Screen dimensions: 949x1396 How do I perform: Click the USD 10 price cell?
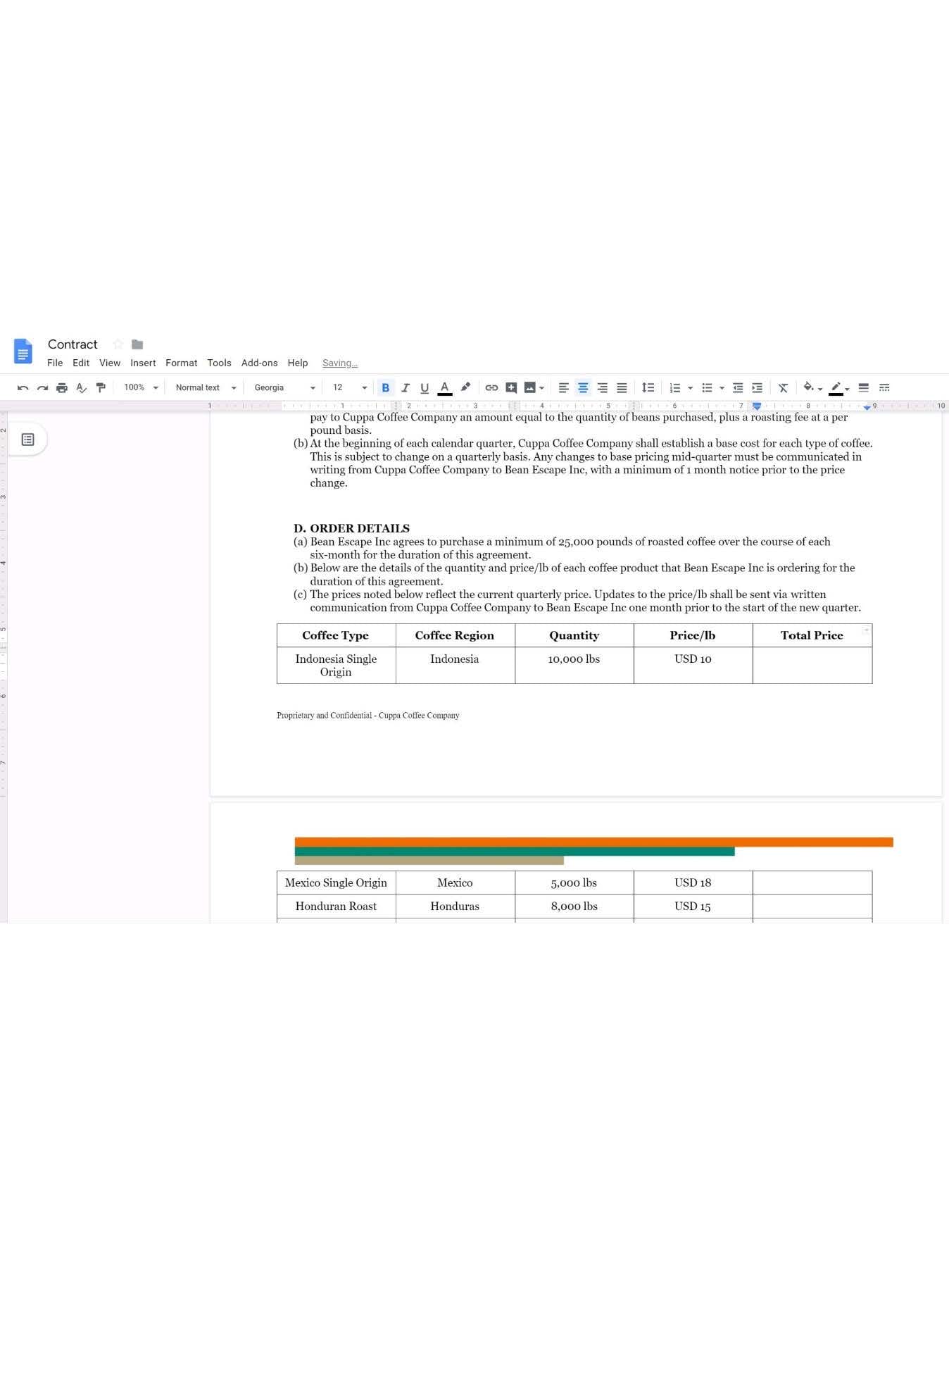[693, 666]
